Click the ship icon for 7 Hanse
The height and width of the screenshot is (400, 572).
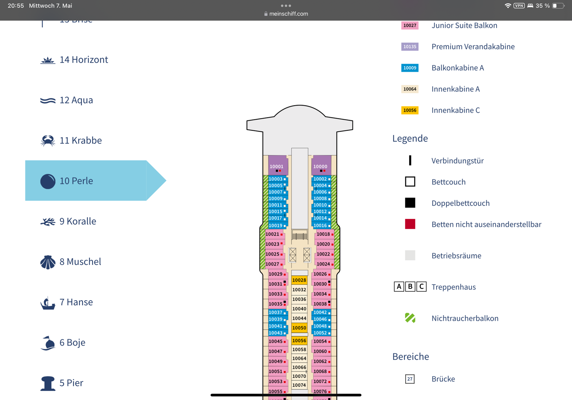pos(48,303)
